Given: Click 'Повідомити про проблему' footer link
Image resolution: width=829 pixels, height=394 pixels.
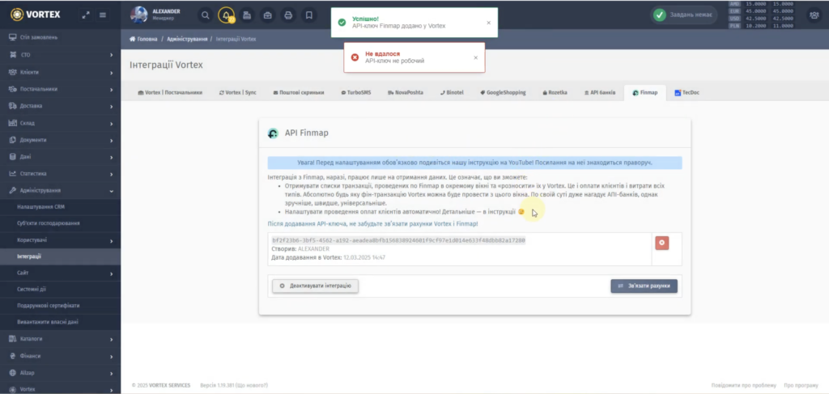Looking at the screenshot, I should [743, 386].
